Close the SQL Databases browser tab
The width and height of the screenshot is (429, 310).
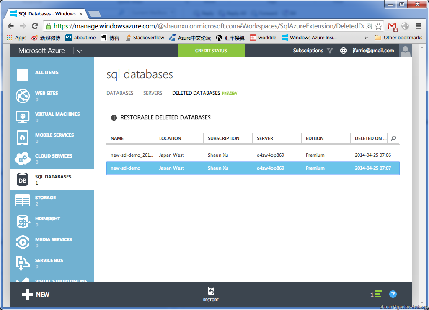[x=81, y=14]
